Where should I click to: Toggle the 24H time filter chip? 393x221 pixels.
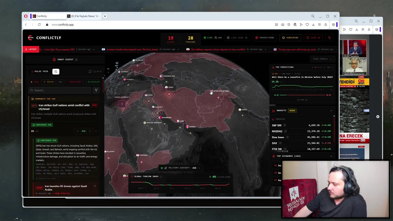tap(60, 82)
